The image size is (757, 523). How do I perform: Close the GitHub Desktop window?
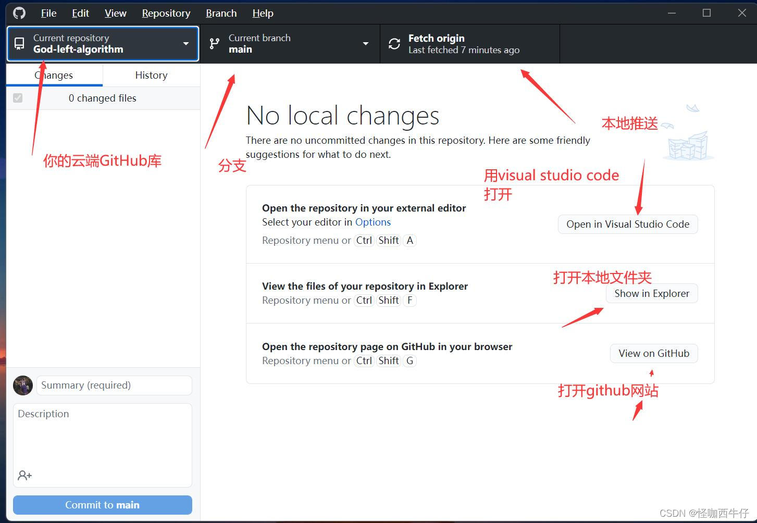pyautogui.click(x=742, y=13)
